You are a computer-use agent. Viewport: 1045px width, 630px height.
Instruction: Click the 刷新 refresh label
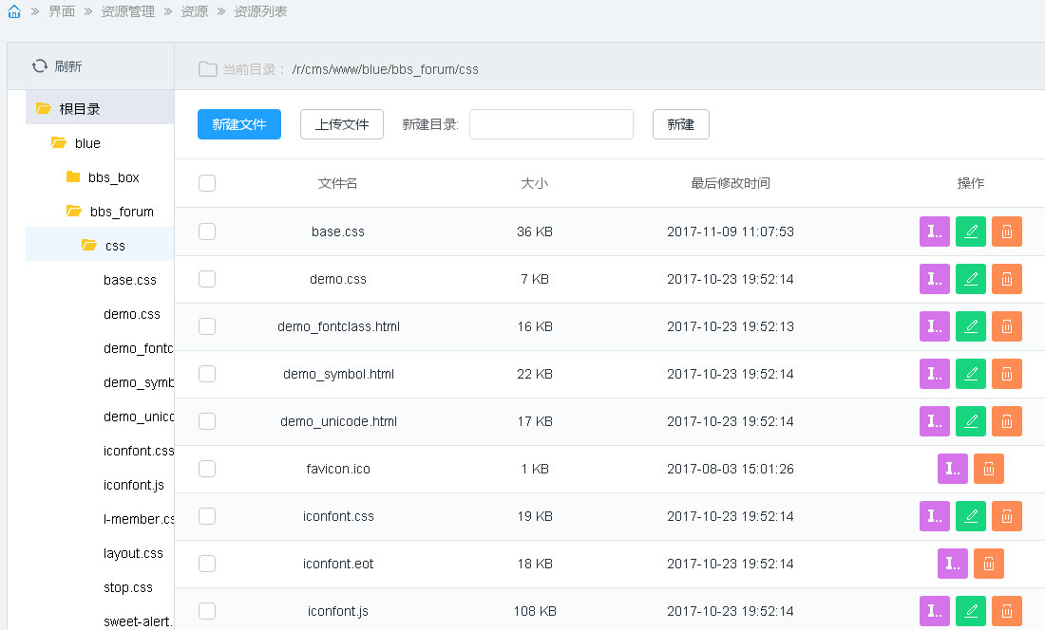[68, 65]
